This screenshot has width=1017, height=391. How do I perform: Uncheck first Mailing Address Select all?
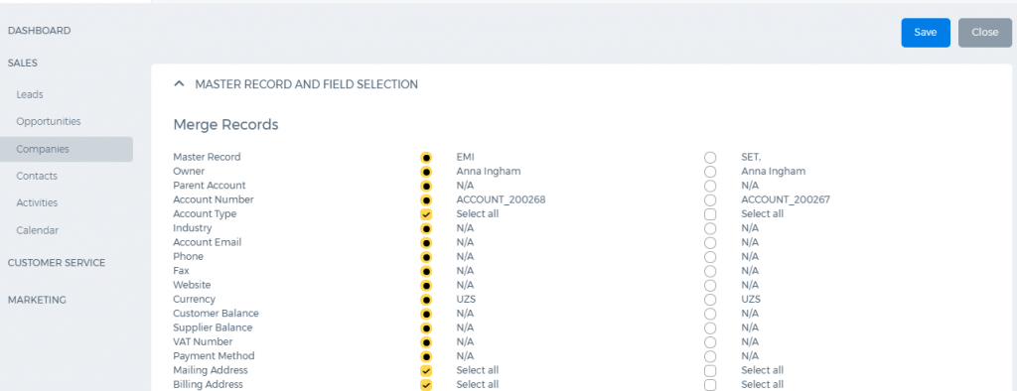(x=426, y=371)
